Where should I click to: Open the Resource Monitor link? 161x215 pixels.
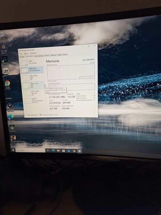point(49,115)
